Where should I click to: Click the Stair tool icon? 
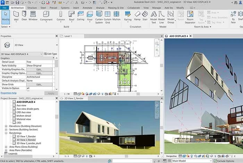145,15
